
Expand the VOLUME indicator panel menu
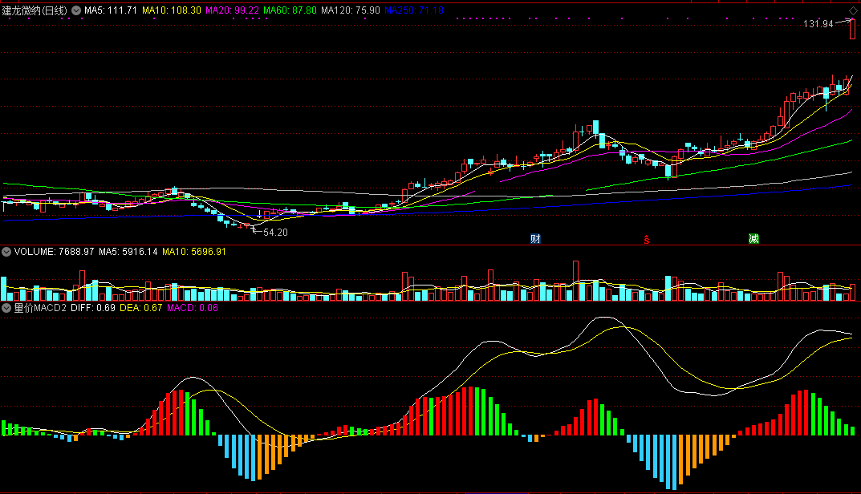pyautogui.click(x=6, y=252)
